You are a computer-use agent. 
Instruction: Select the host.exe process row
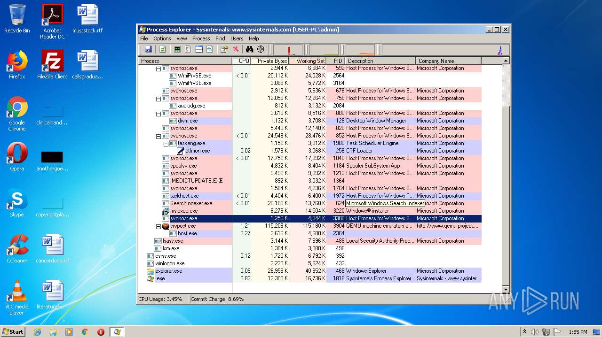coord(310,233)
